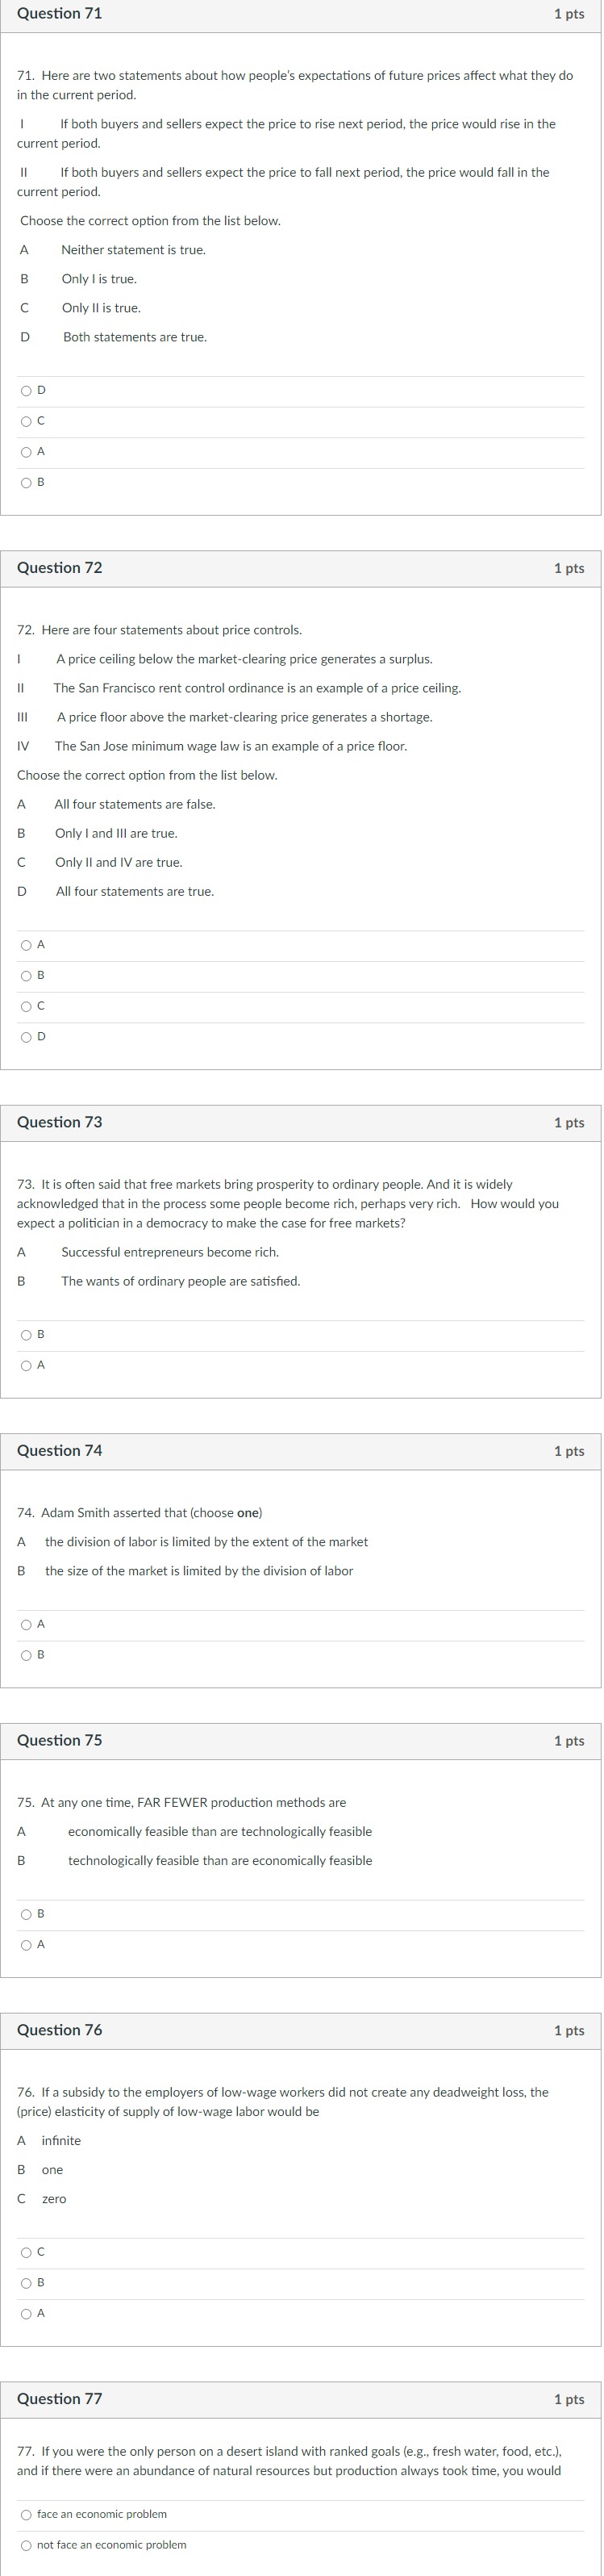Select answer B for Question 76
The width and height of the screenshot is (604, 2576).
click(27, 2283)
